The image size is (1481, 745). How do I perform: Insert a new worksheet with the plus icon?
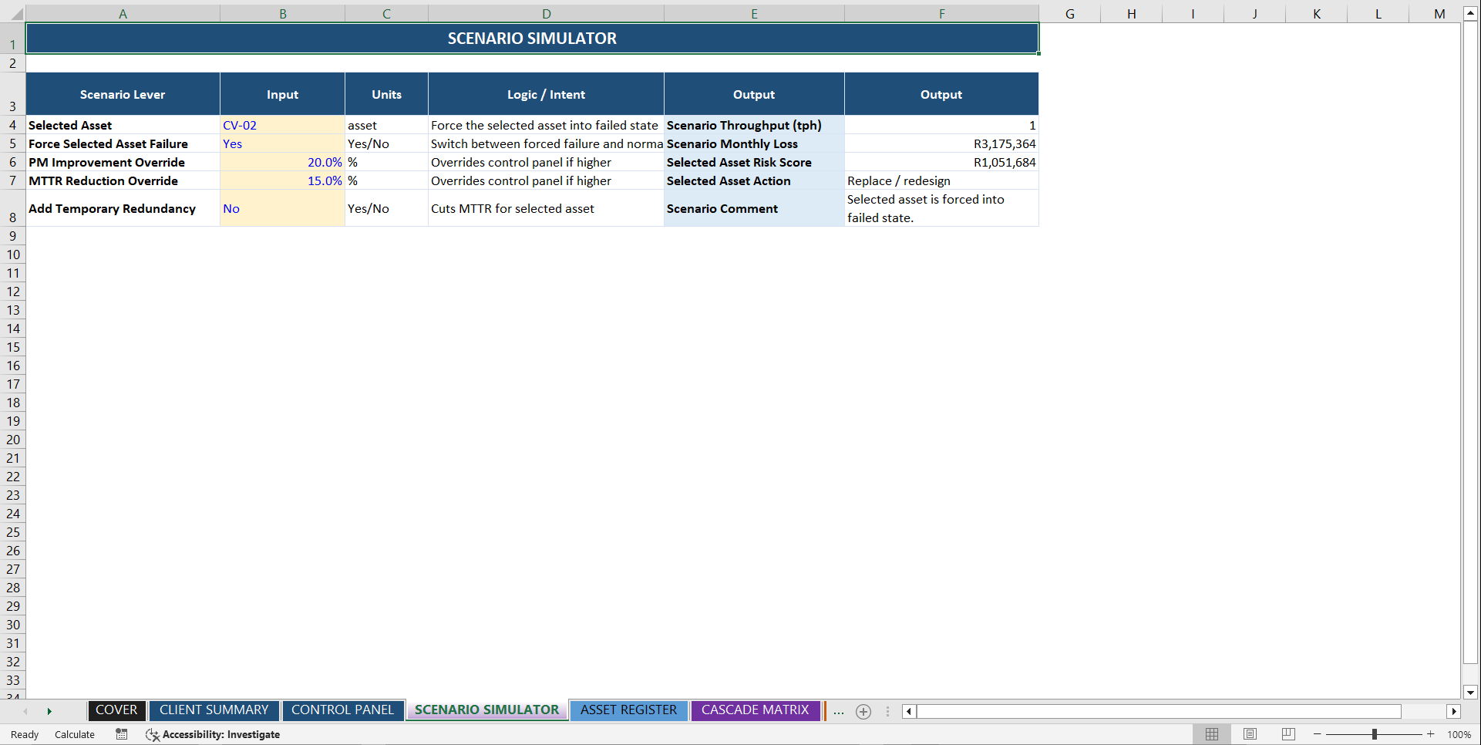pos(863,711)
